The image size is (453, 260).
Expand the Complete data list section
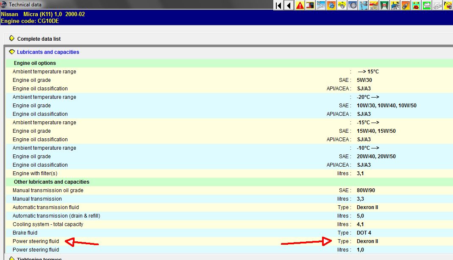click(11, 38)
